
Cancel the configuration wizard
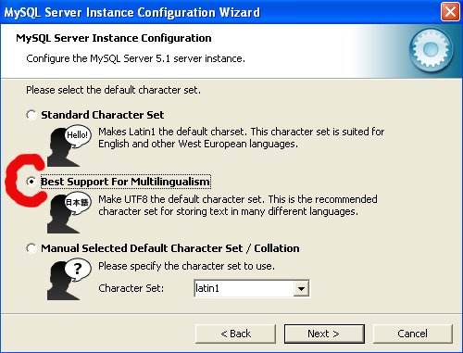(413, 334)
